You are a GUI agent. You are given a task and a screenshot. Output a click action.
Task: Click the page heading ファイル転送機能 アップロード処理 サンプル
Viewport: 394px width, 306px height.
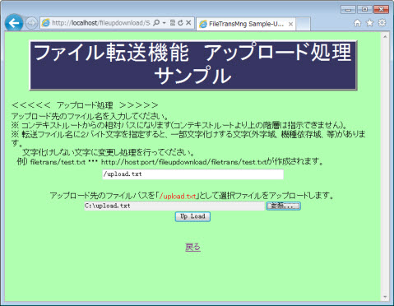pos(193,65)
